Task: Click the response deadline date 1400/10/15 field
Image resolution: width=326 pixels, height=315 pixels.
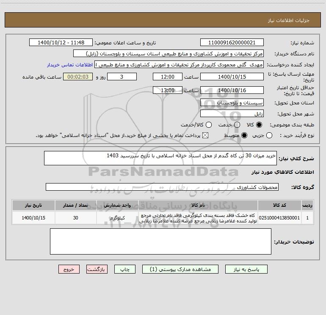Action: point(232,77)
